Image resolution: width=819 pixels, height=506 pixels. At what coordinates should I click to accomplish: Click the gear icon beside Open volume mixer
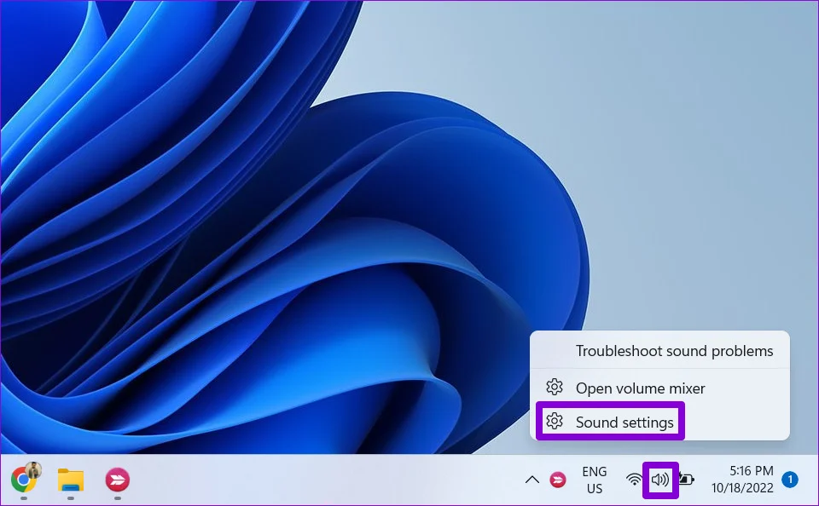(555, 388)
